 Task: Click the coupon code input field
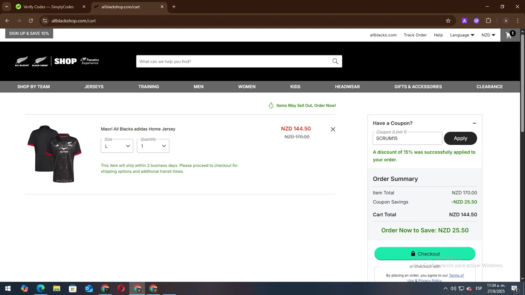[x=407, y=138]
